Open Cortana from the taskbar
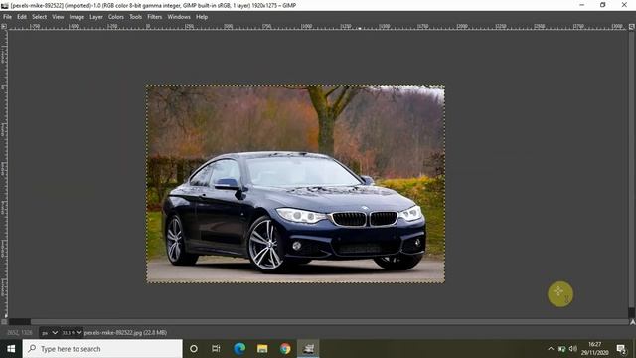636x358 pixels. point(194,349)
